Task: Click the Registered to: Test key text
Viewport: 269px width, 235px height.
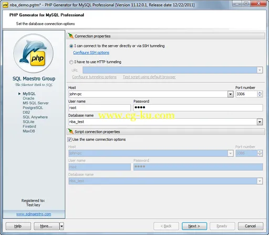Action: coord(33,203)
